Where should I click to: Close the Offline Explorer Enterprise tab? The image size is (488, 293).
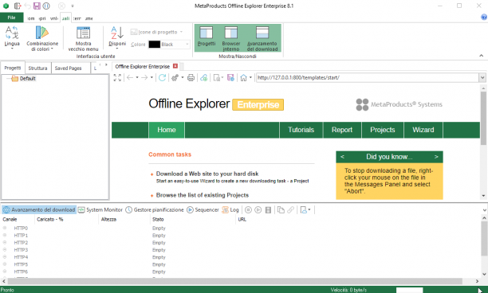(x=175, y=66)
